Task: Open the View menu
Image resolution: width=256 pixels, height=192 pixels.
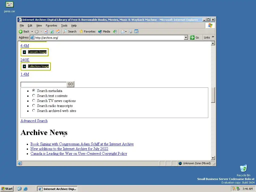Action: [x=39, y=25]
